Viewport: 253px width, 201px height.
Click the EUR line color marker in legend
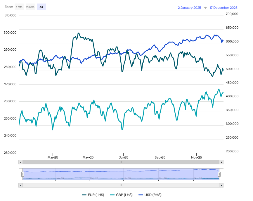[x=84, y=195]
